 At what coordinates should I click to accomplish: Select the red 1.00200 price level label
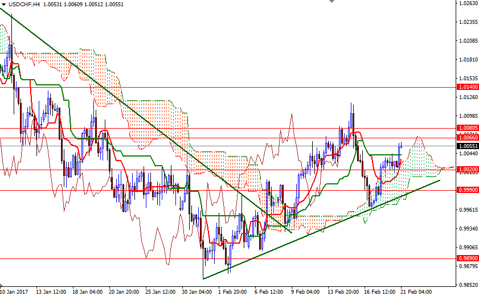468,170
